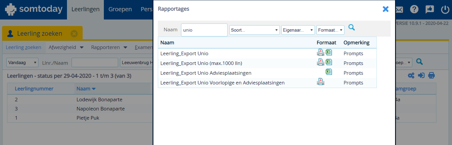
Task: Open report Leerling_Export Unio Adviesplaatsingen
Action: (206, 73)
